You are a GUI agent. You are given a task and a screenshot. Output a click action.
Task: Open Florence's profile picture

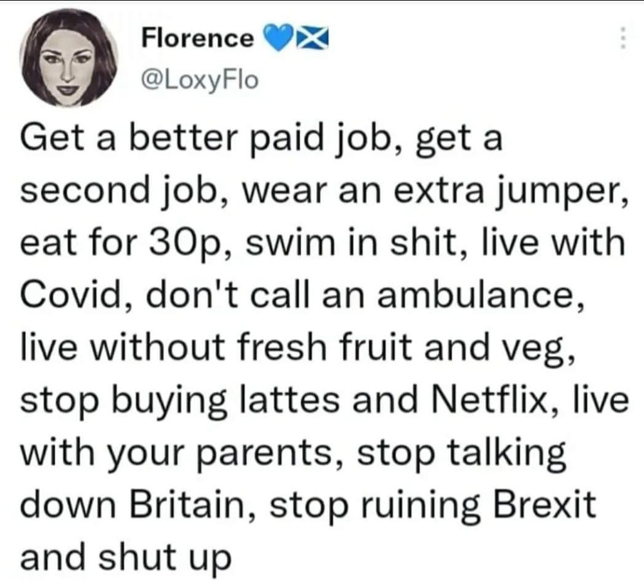pos(69,58)
